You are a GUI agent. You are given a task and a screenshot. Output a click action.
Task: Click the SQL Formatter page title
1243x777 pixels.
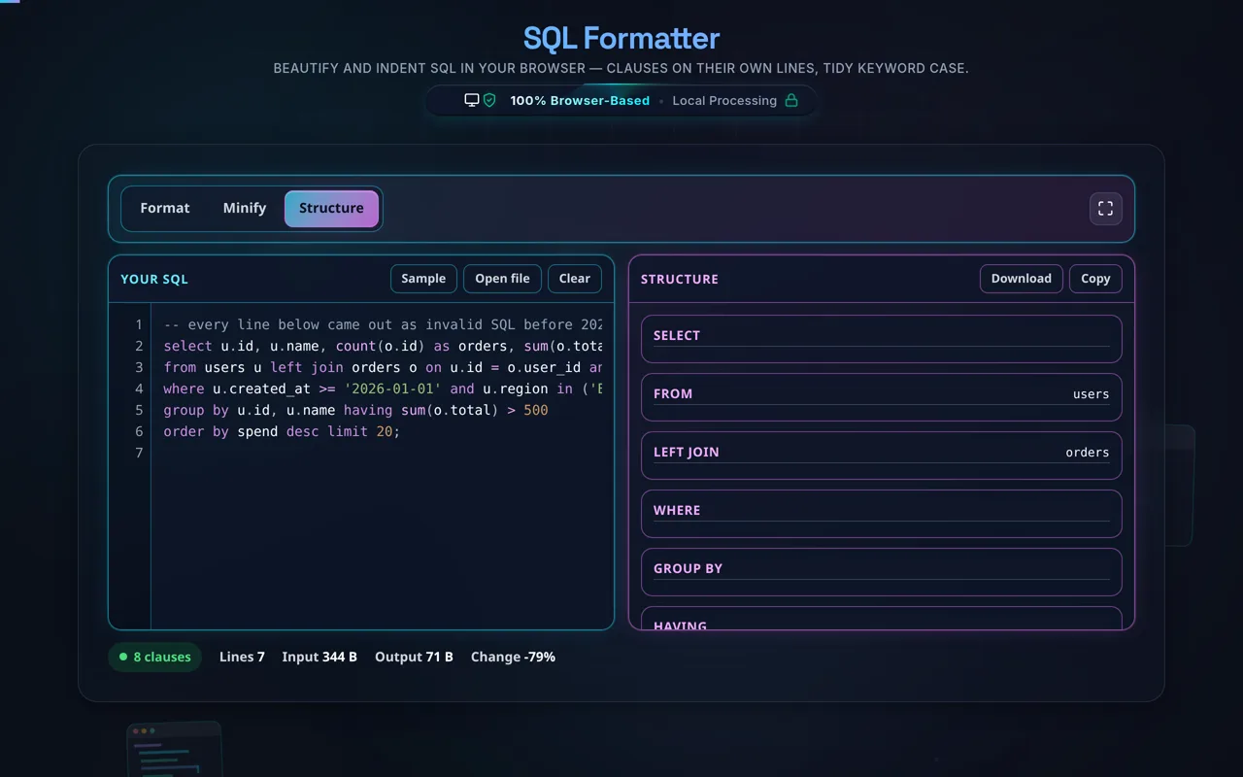tap(621, 38)
